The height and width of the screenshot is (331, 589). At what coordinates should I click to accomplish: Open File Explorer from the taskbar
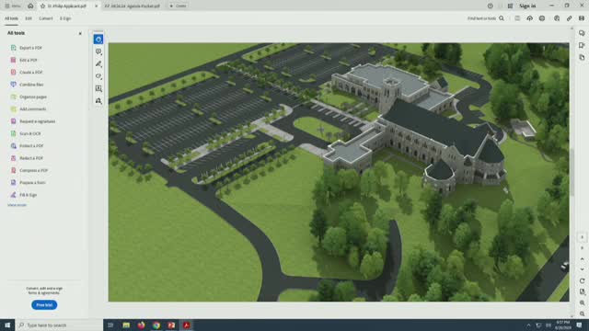(126, 325)
